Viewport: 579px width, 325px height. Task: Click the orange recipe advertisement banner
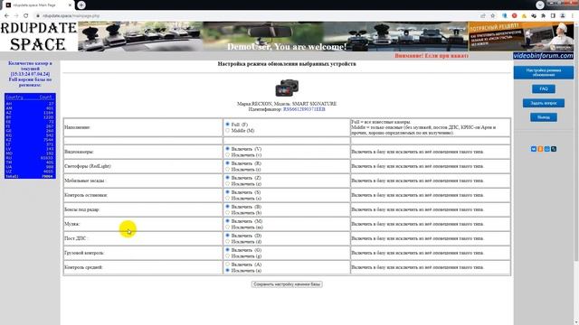[521, 36]
